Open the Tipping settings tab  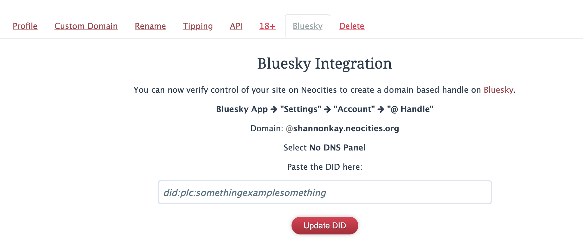pos(198,26)
